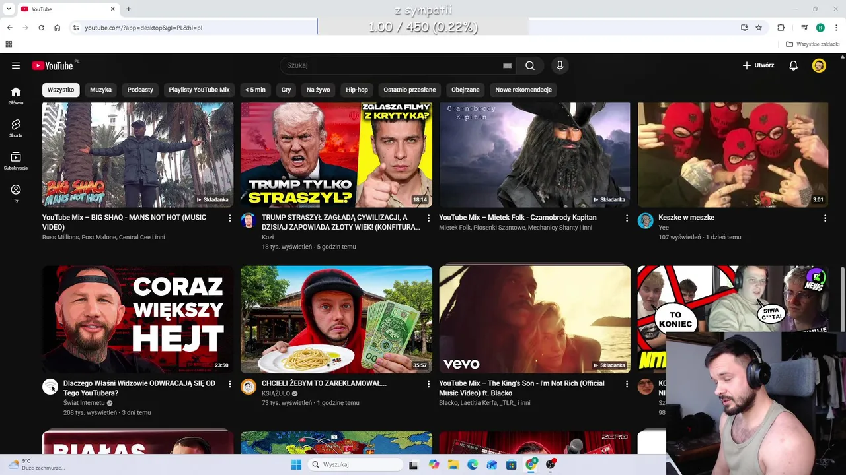The height and width of the screenshot is (475, 846).
Task: Open options menu for Keszke w meszke
Action: point(825,218)
